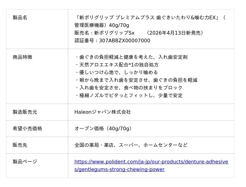Open the polident.com product page link
The width and height of the screenshot is (246, 187).
(x=151, y=162)
